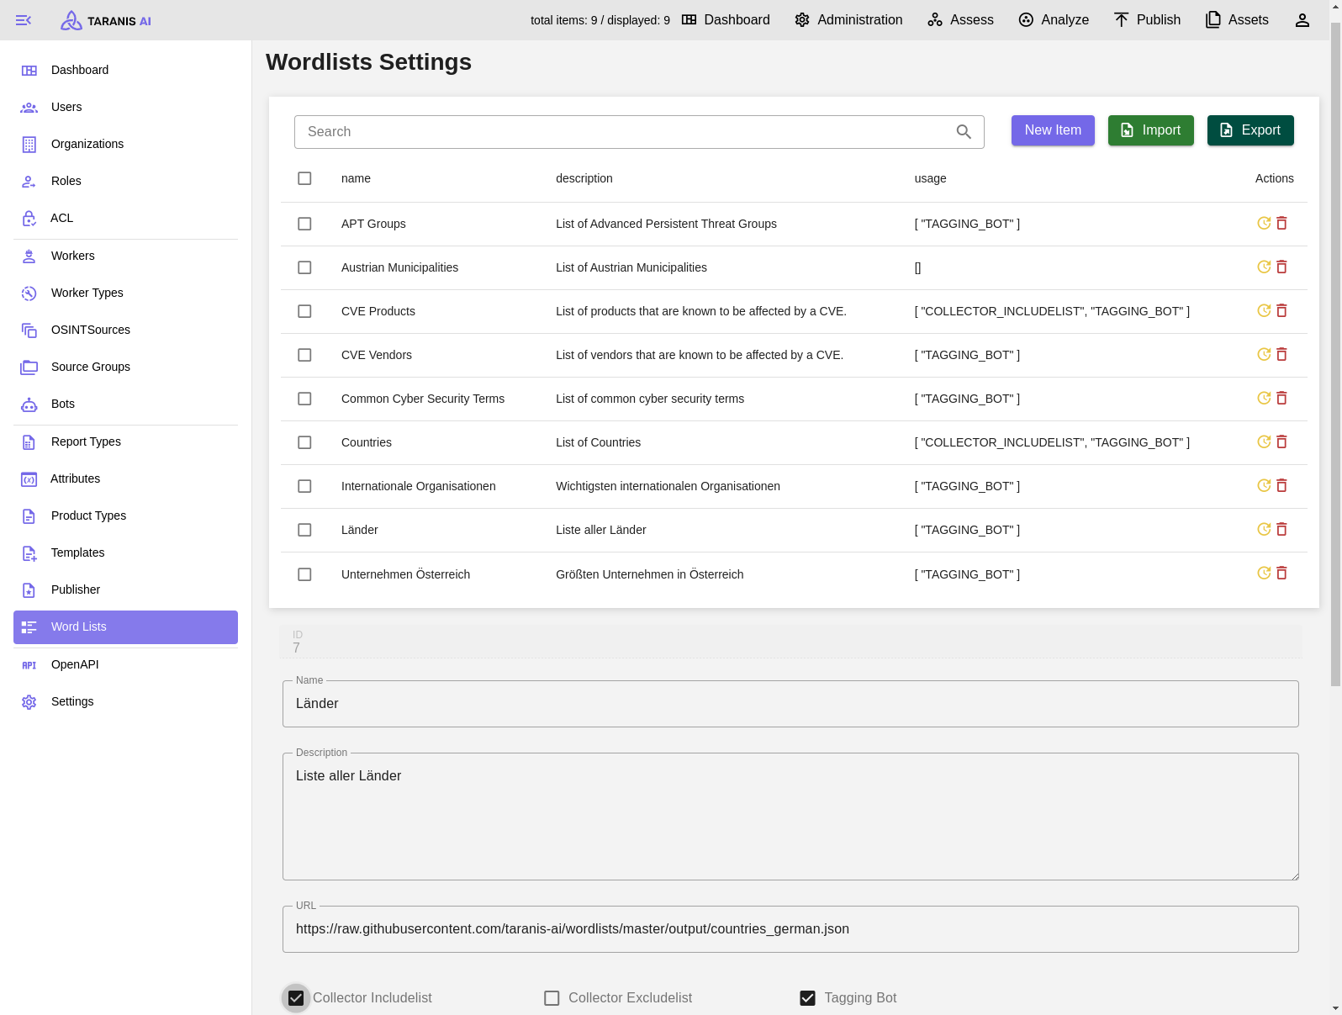Delete the Common Cyber Security Terms wordlist
Viewport: 1342px width, 1015px height.
(x=1281, y=398)
